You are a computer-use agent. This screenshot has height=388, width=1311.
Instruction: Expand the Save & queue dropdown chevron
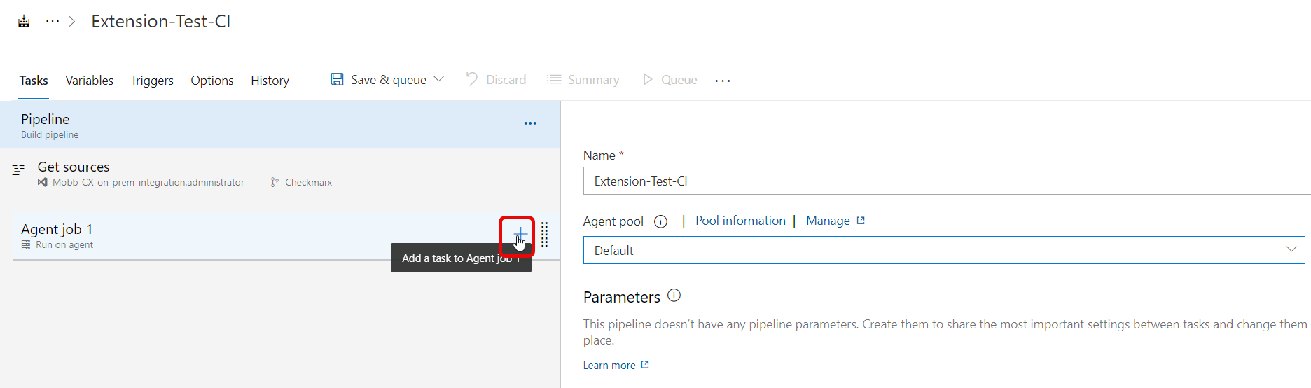click(x=439, y=79)
